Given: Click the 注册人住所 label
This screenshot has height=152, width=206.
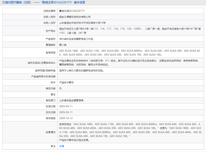Looking at the screenshot, I should (49, 23).
